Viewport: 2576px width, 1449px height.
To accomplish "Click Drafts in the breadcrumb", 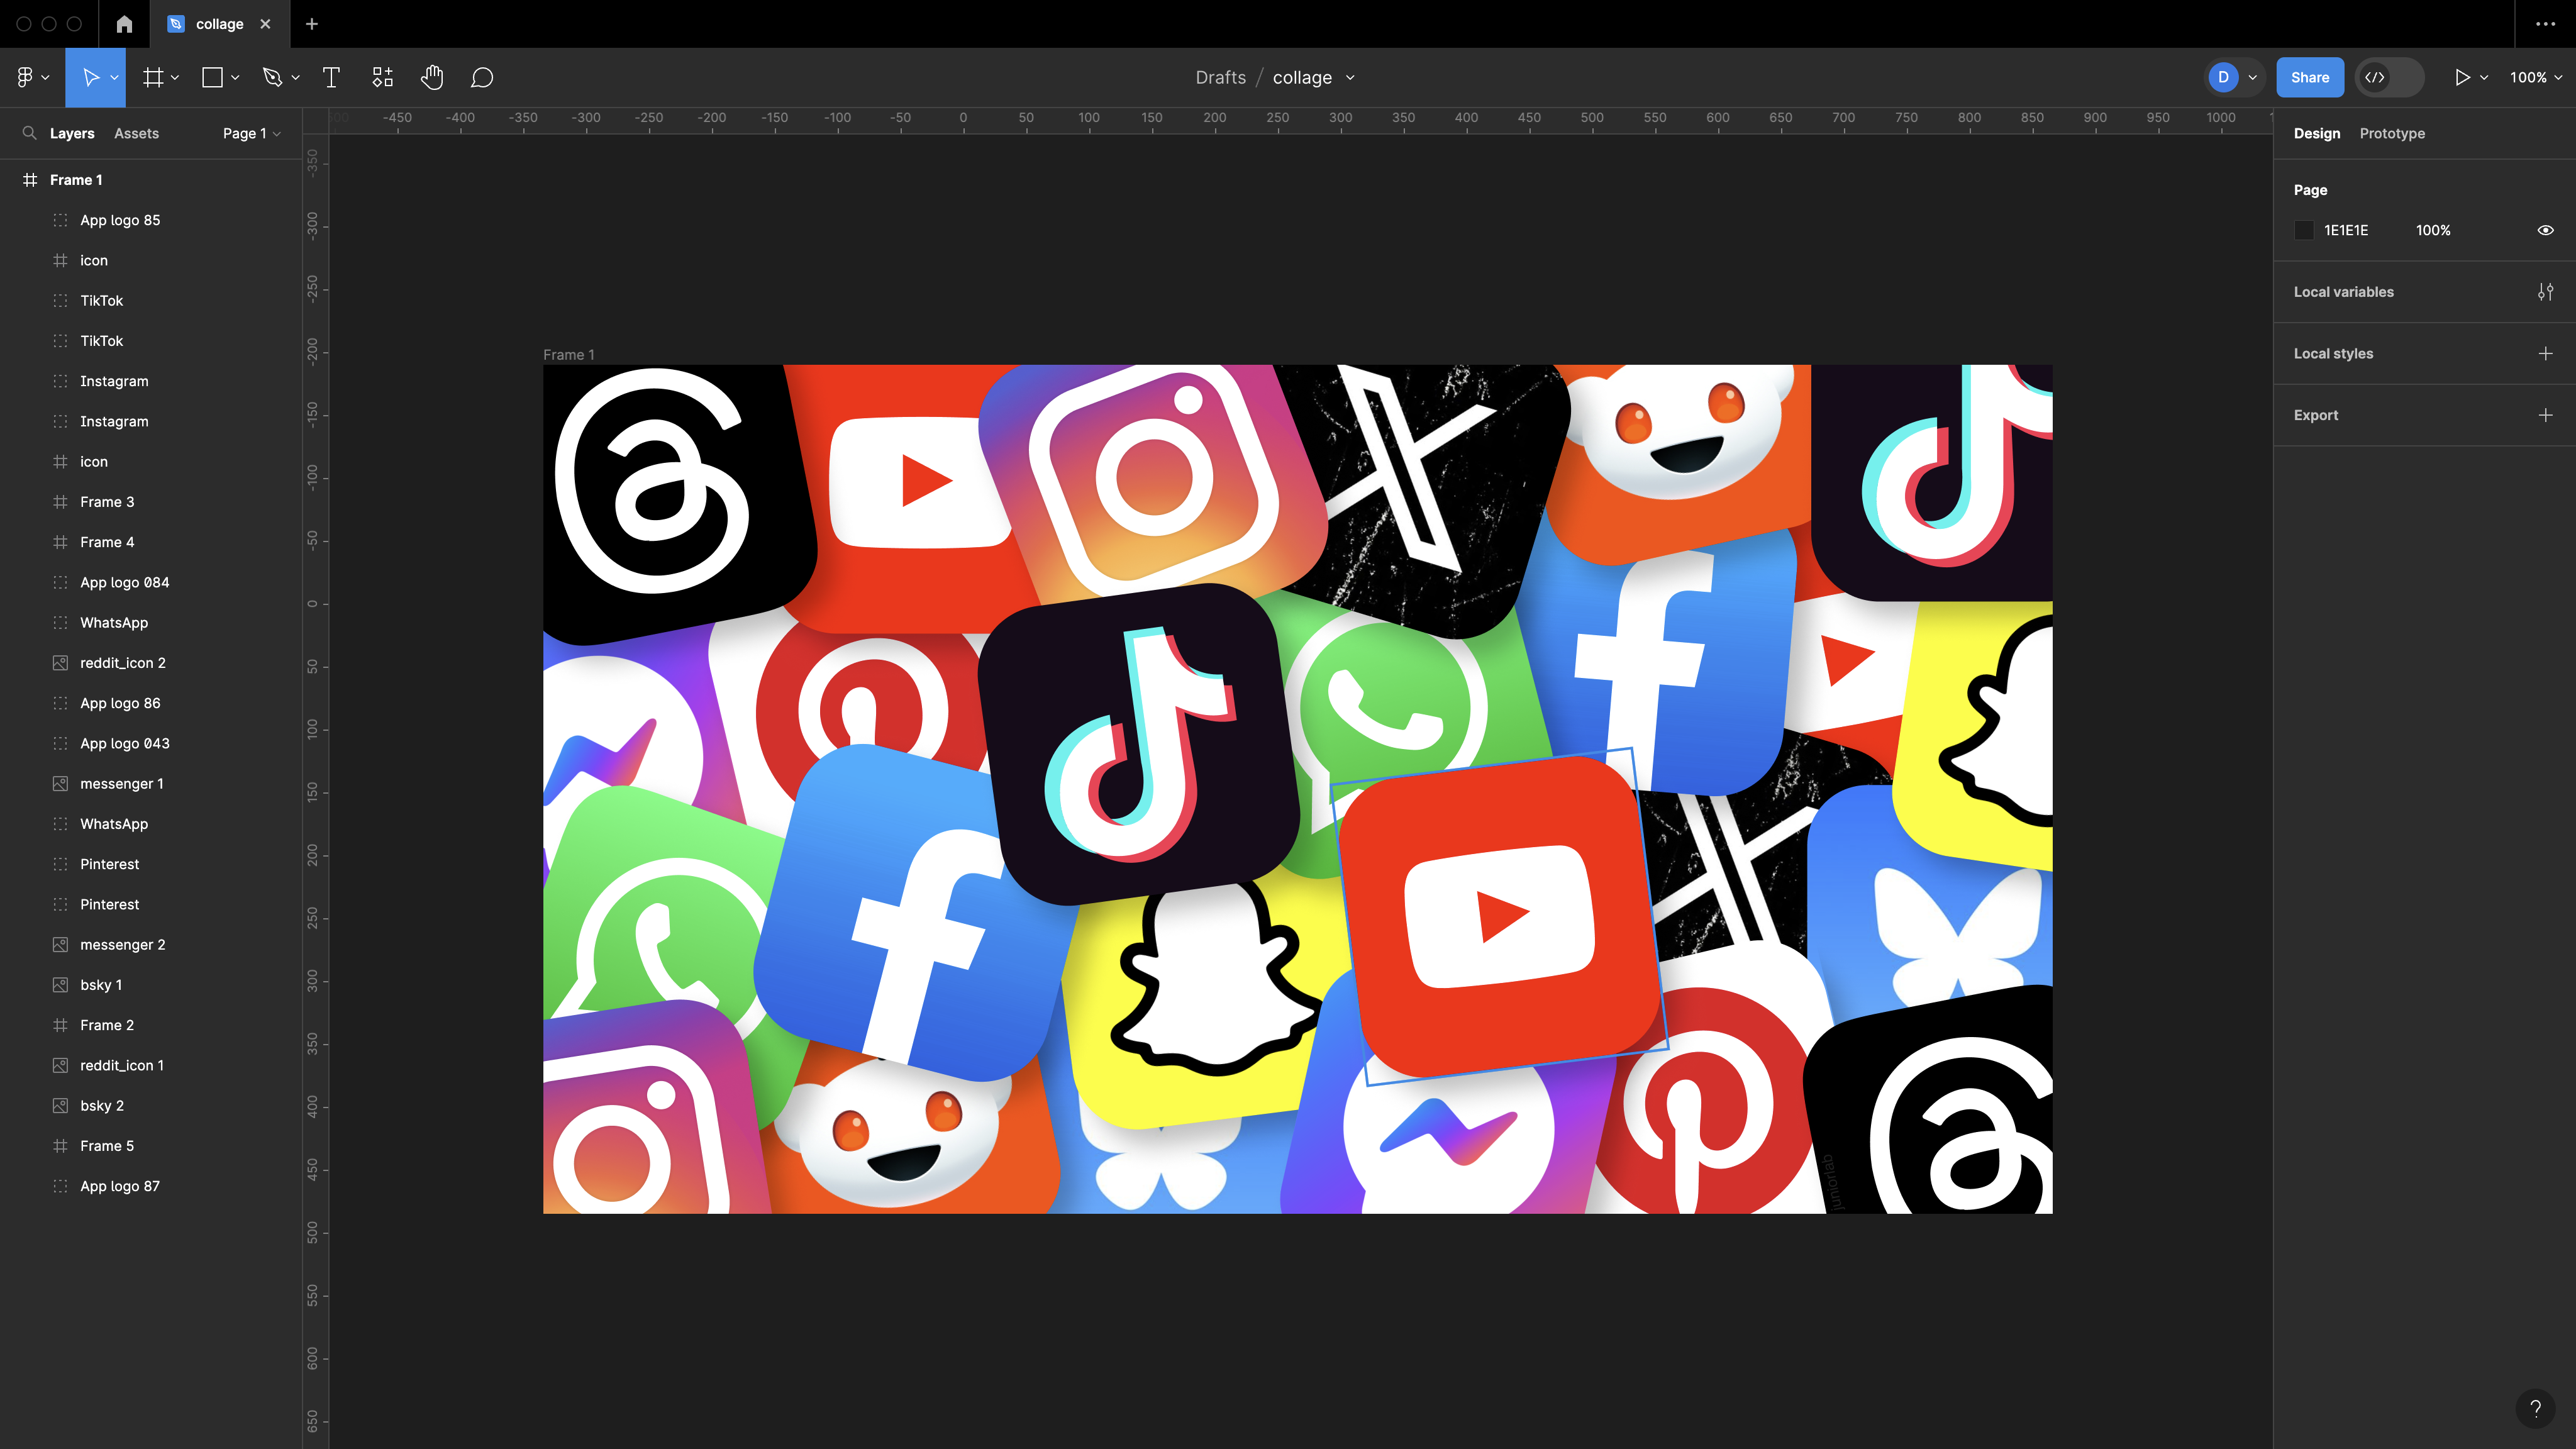I will coord(1220,77).
